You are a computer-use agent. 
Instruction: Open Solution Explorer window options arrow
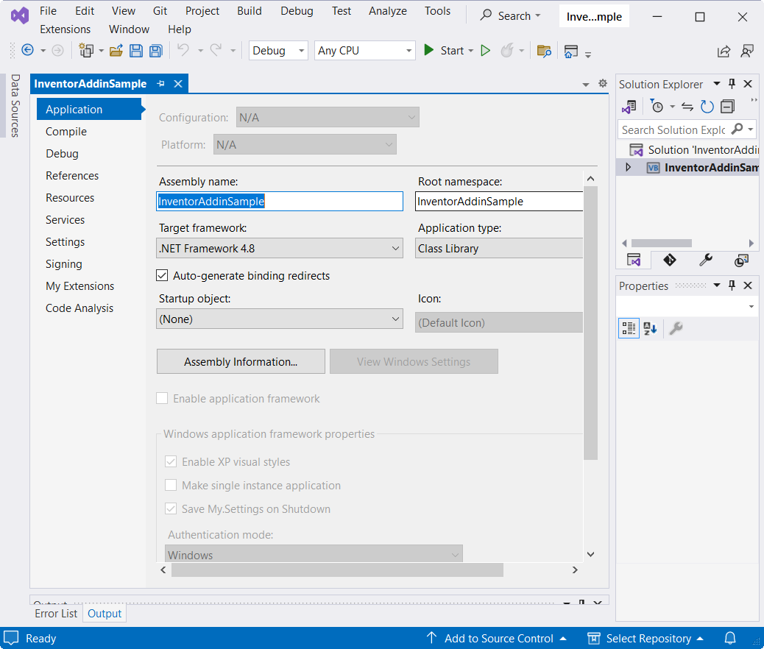click(717, 84)
